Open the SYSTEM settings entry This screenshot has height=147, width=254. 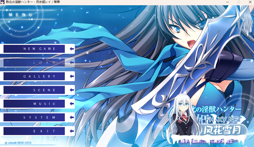point(34,117)
